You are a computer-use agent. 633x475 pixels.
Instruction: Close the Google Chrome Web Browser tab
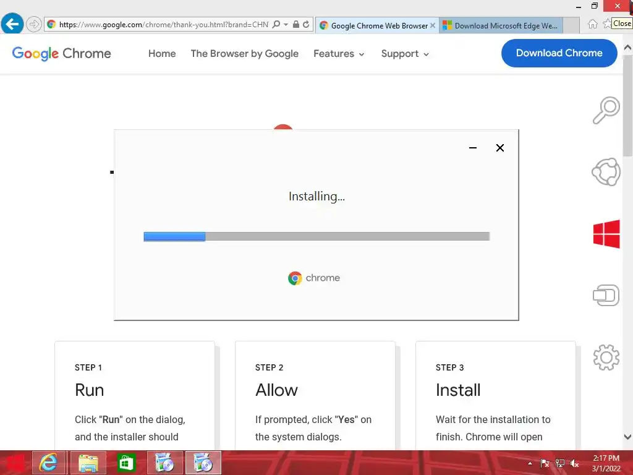coord(432,25)
